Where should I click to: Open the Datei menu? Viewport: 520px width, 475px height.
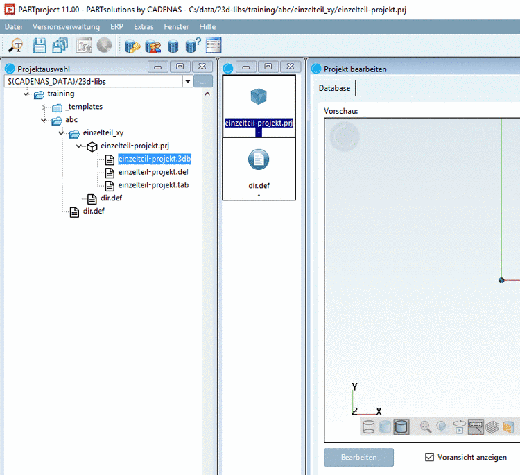coord(13,26)
